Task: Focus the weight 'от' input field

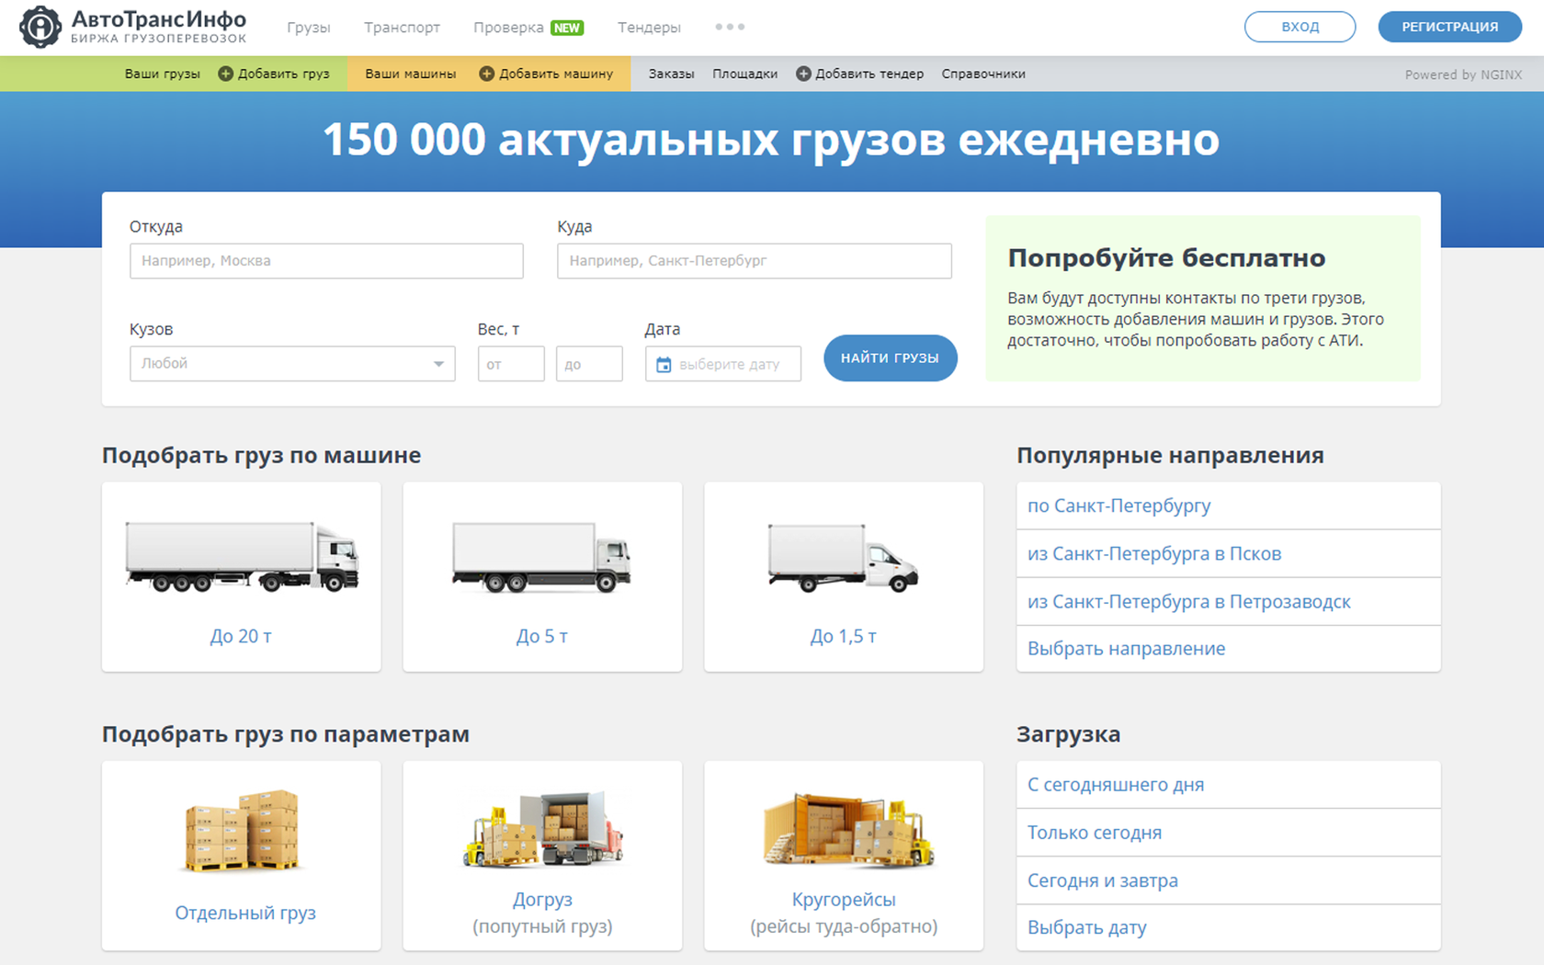Action: (511, 364)
